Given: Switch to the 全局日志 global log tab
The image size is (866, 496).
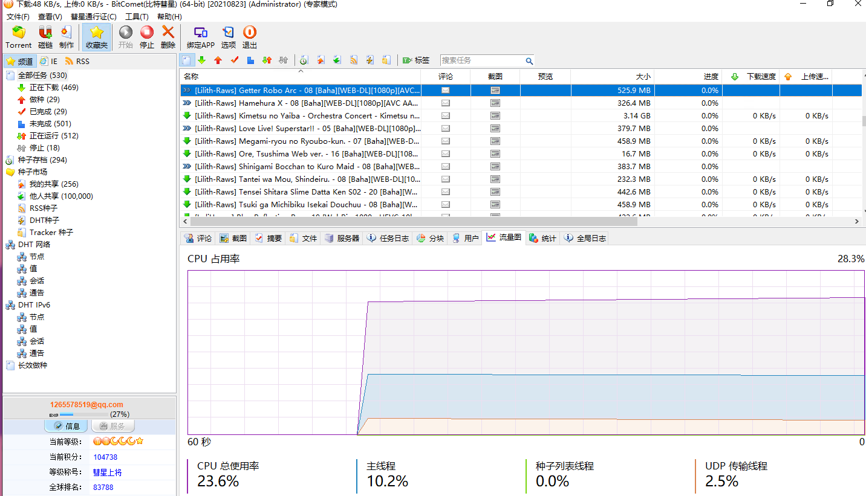Looking at the screenshot, I should coord(585,238).
